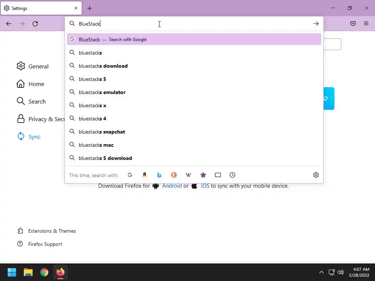Search this time with DuckDuckGo icon
The width and height of the screenshot is (375, 281).
174,175
